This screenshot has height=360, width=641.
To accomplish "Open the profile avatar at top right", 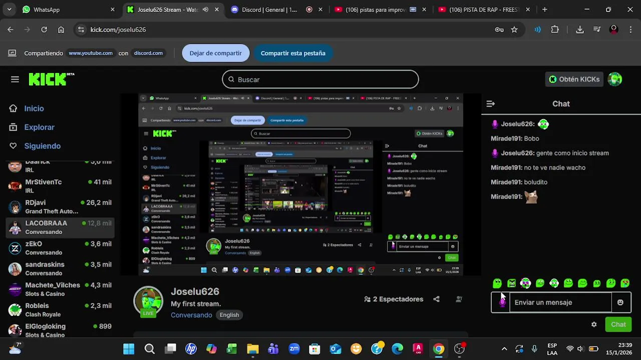I will pyautogui.click(x=614, y=79).
